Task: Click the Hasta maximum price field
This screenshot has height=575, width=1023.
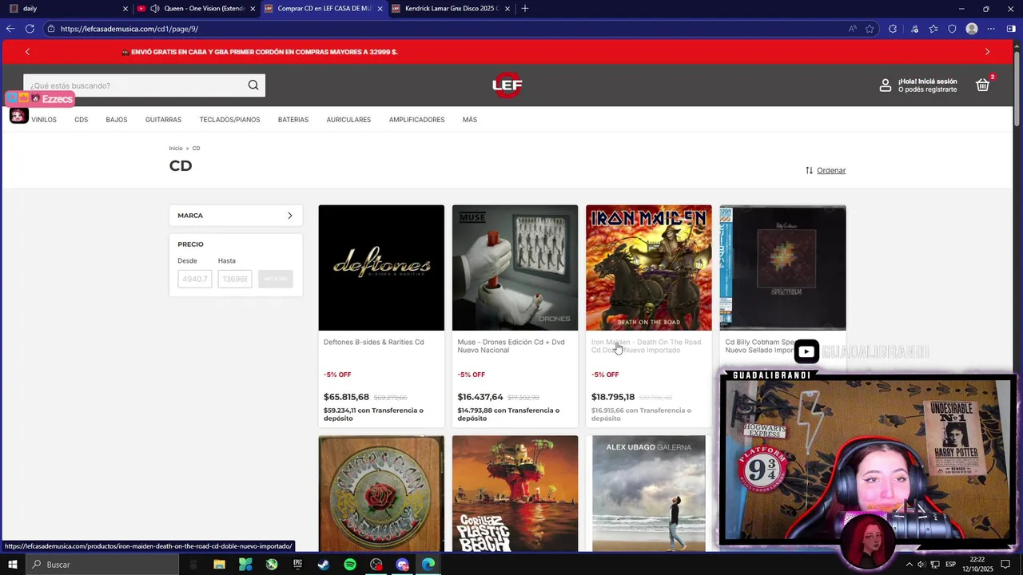Action: [x=235, y=279]
